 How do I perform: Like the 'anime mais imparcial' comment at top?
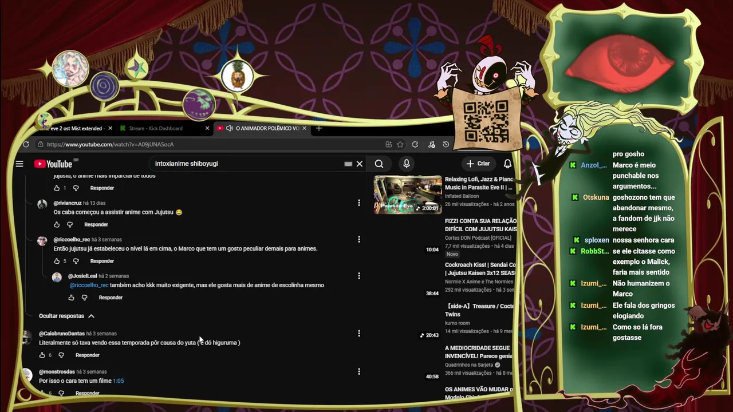[x=57, y=188]
